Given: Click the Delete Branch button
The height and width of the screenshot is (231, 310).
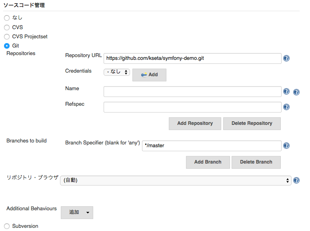Looking at the screenshot, I should pyautogui.click(x=256, y=162).
